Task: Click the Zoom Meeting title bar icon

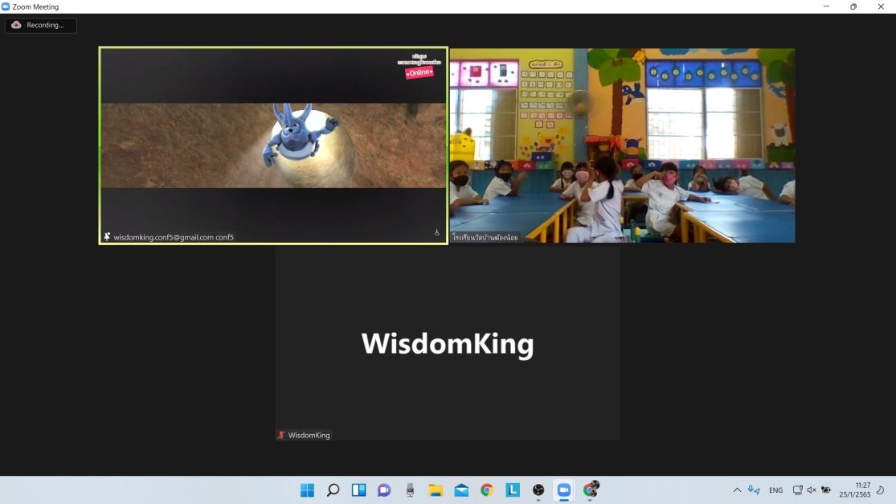Action: [6, 7]
